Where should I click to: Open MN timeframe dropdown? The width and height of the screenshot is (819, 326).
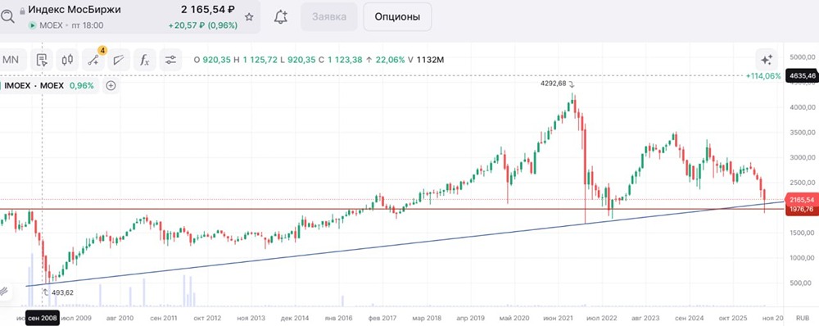(x=11, y=60)
